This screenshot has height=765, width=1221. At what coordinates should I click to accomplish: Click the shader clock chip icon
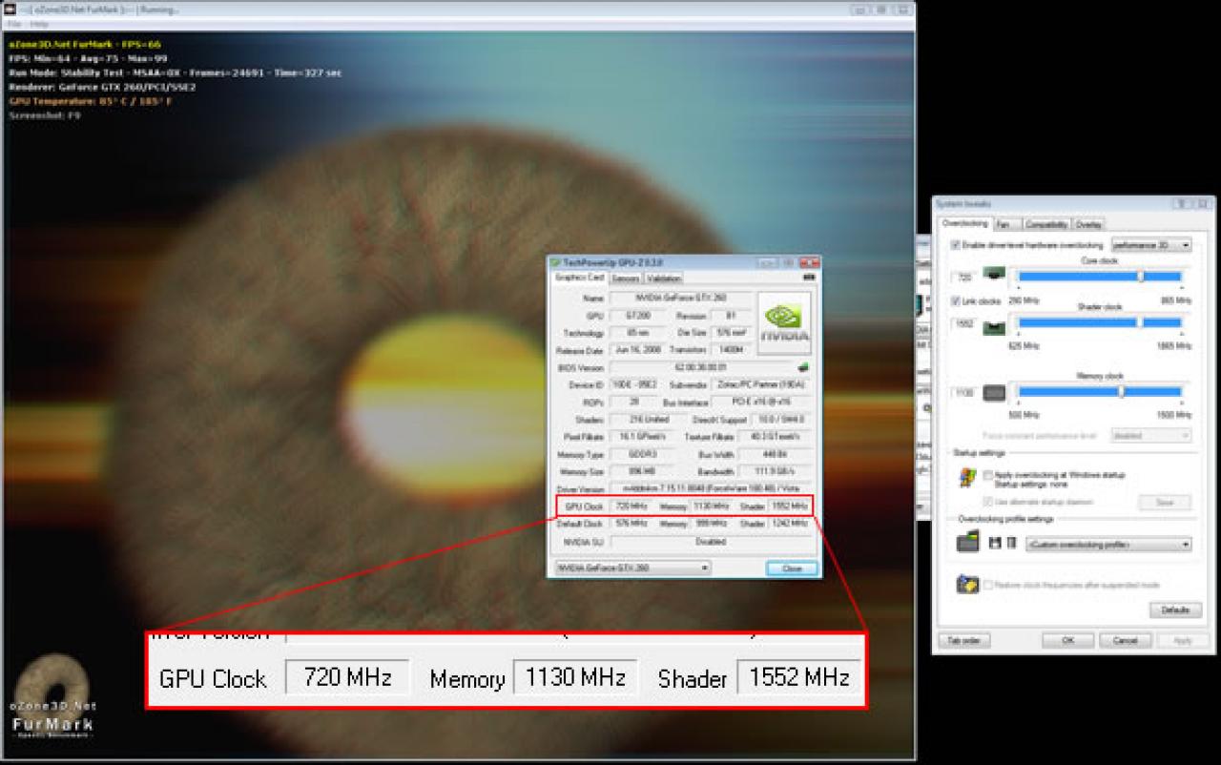(993, 327)
